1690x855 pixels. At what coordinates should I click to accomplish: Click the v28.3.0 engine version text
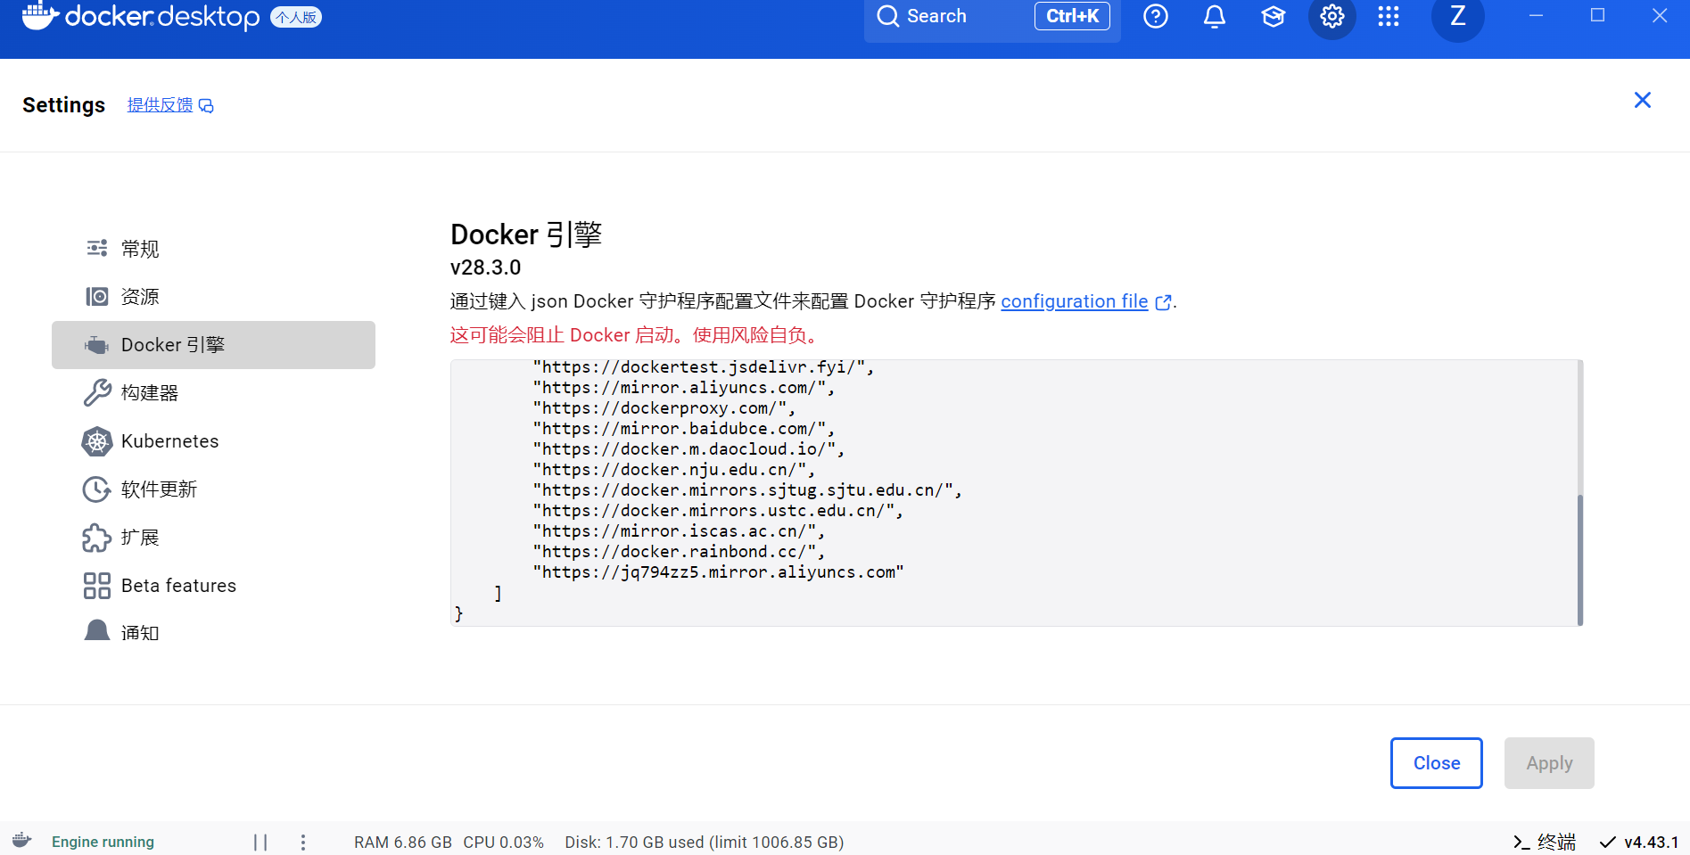coord(486,267)
